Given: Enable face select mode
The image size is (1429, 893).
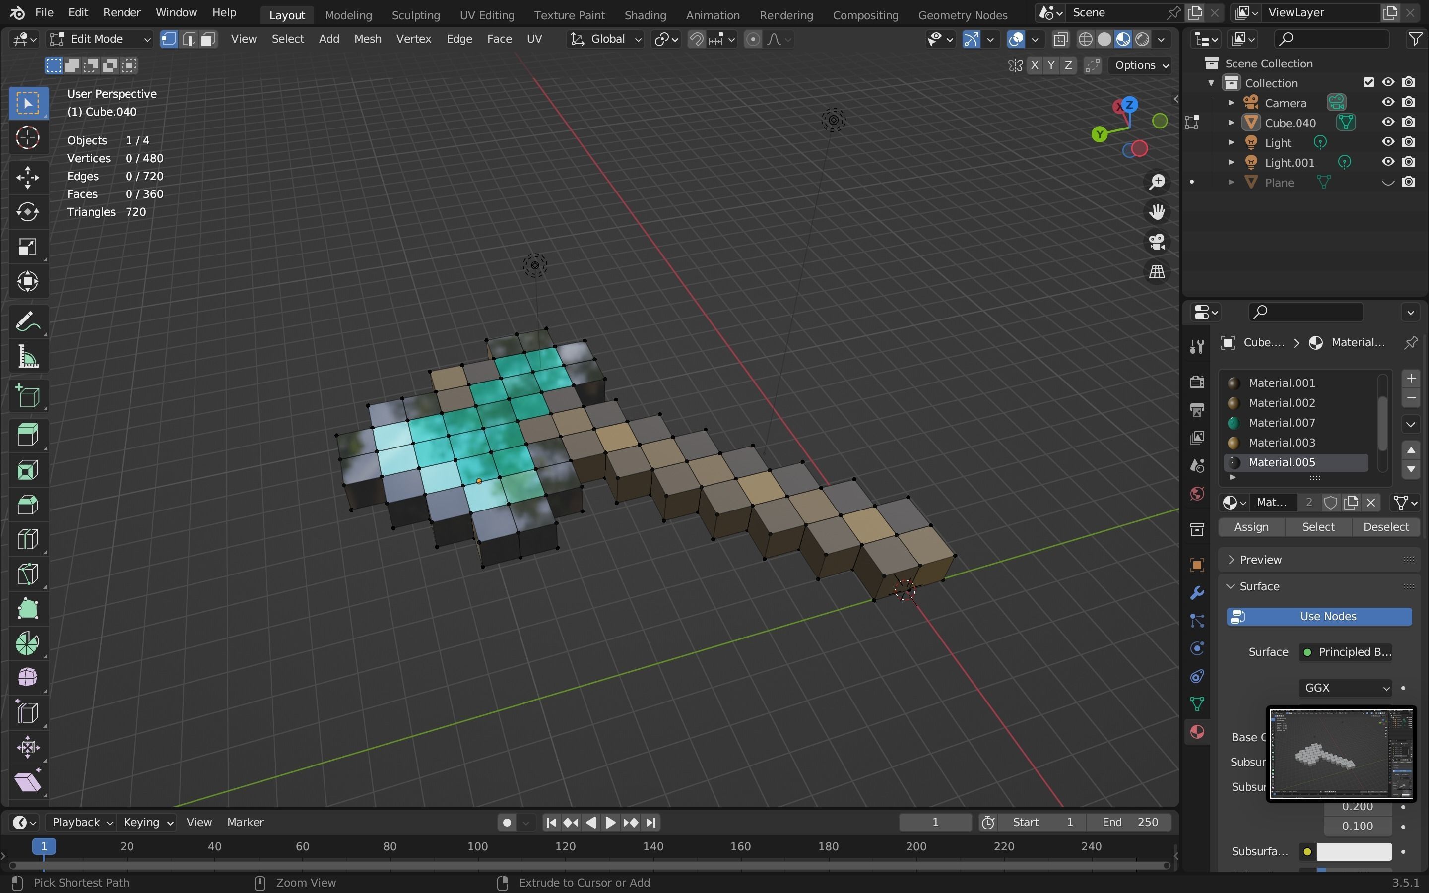Looking at the screenshot, I should (x=208, y=39).
